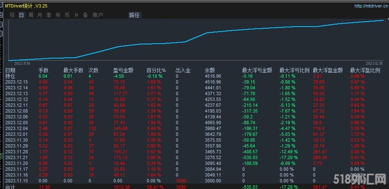Open the 年 yearly statistics tab
Screen dimensions: 389x189
point(58,15)
